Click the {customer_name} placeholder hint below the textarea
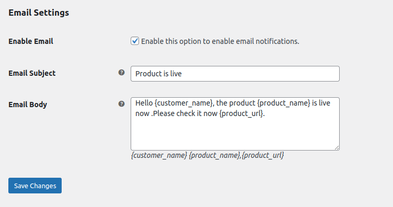The height and width of the screenshot is (207, 393). point(159,155)
